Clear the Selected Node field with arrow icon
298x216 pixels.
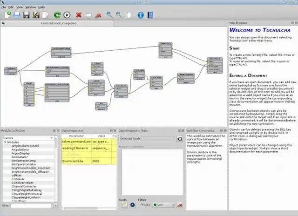pyautogui.click(x=180, y=139)
